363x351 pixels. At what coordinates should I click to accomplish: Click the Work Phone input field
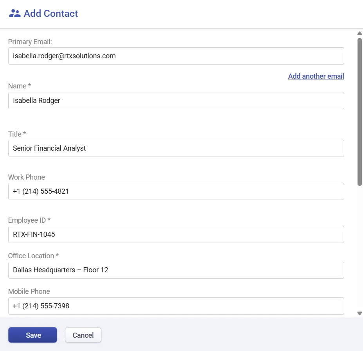[x=176, y=191]
